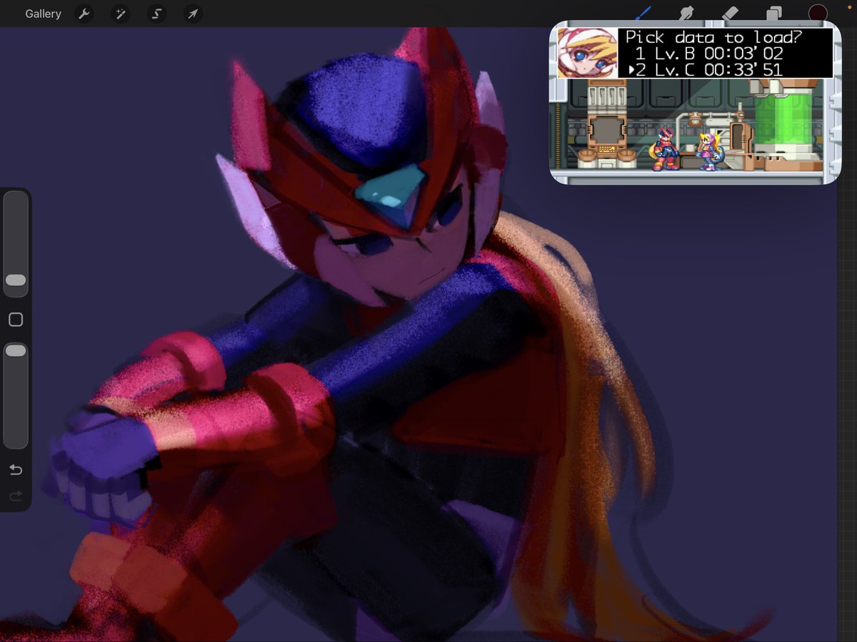Undo the last stroke

click(16, 469)
